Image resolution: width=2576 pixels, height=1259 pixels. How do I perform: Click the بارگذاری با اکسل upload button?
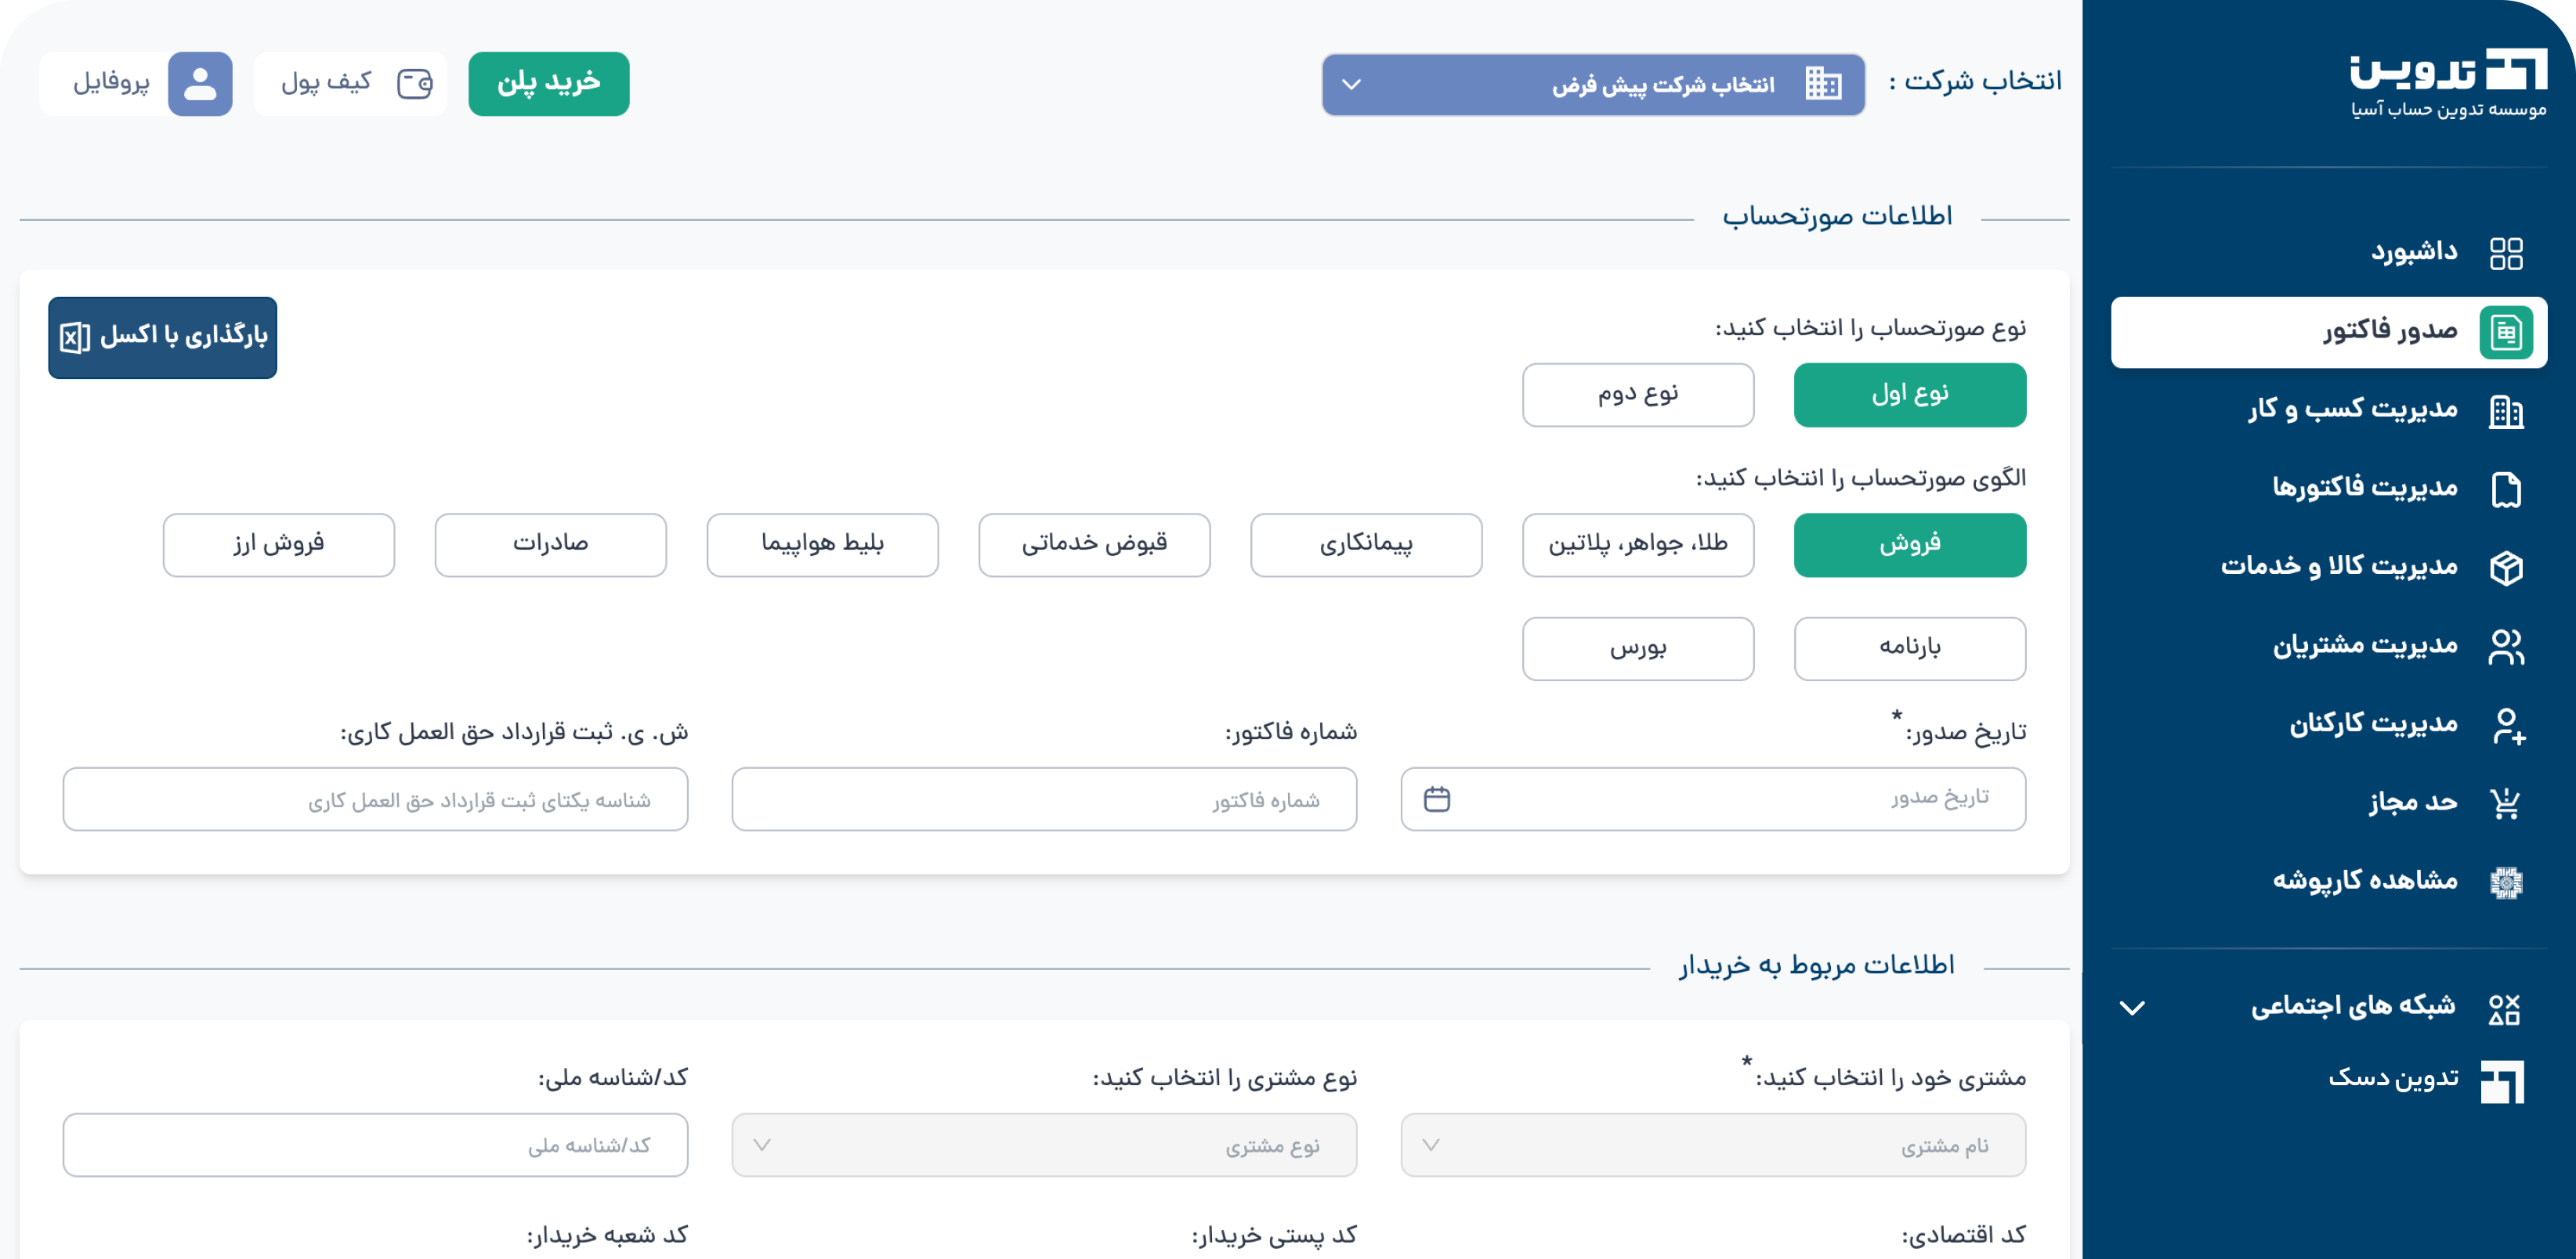162,337
